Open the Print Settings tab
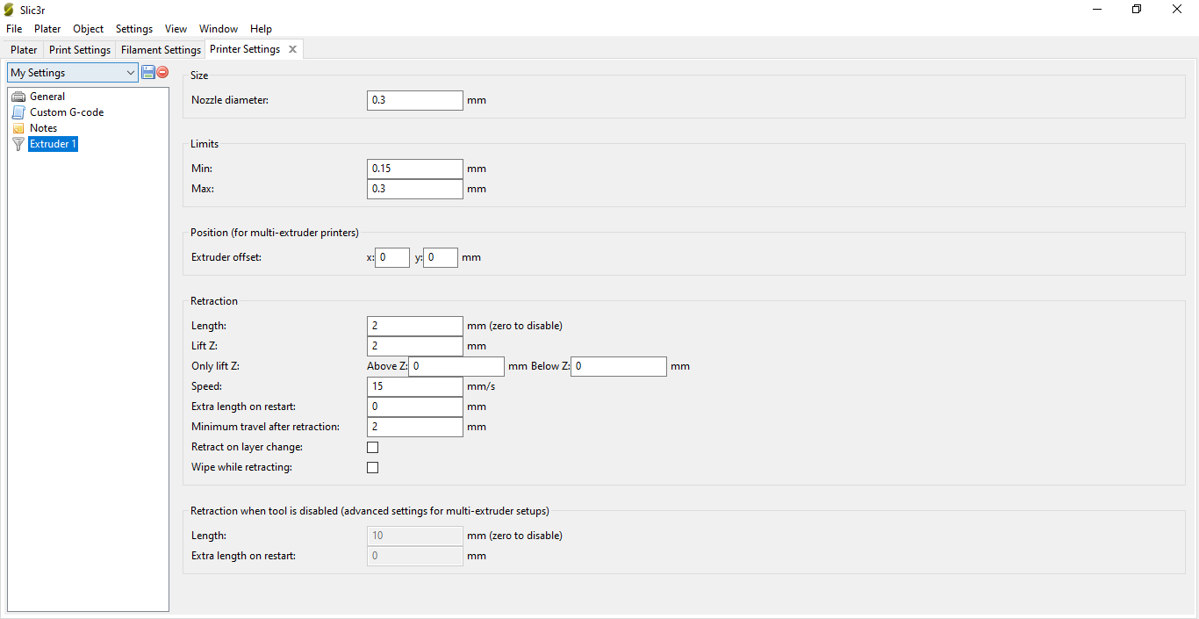Viewport: 1199px width, 619px height. tap(79, 49)
